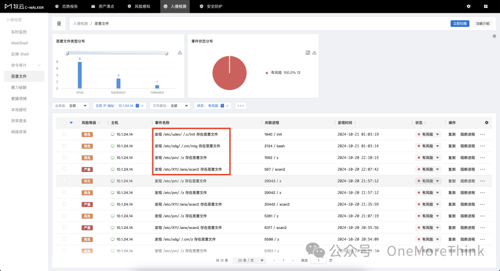Click 复测 in the 1940 / init row
Screen dimensions: 500x271
pos(452,135)
